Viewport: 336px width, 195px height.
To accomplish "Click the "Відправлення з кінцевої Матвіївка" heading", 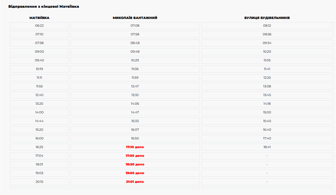I will (x=44, y=6).
